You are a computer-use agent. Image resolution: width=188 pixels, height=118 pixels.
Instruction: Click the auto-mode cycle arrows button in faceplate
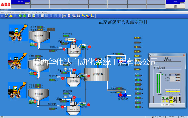click(x=175, y=98)
